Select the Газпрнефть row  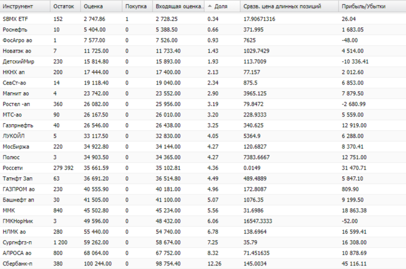coord(203,125)
